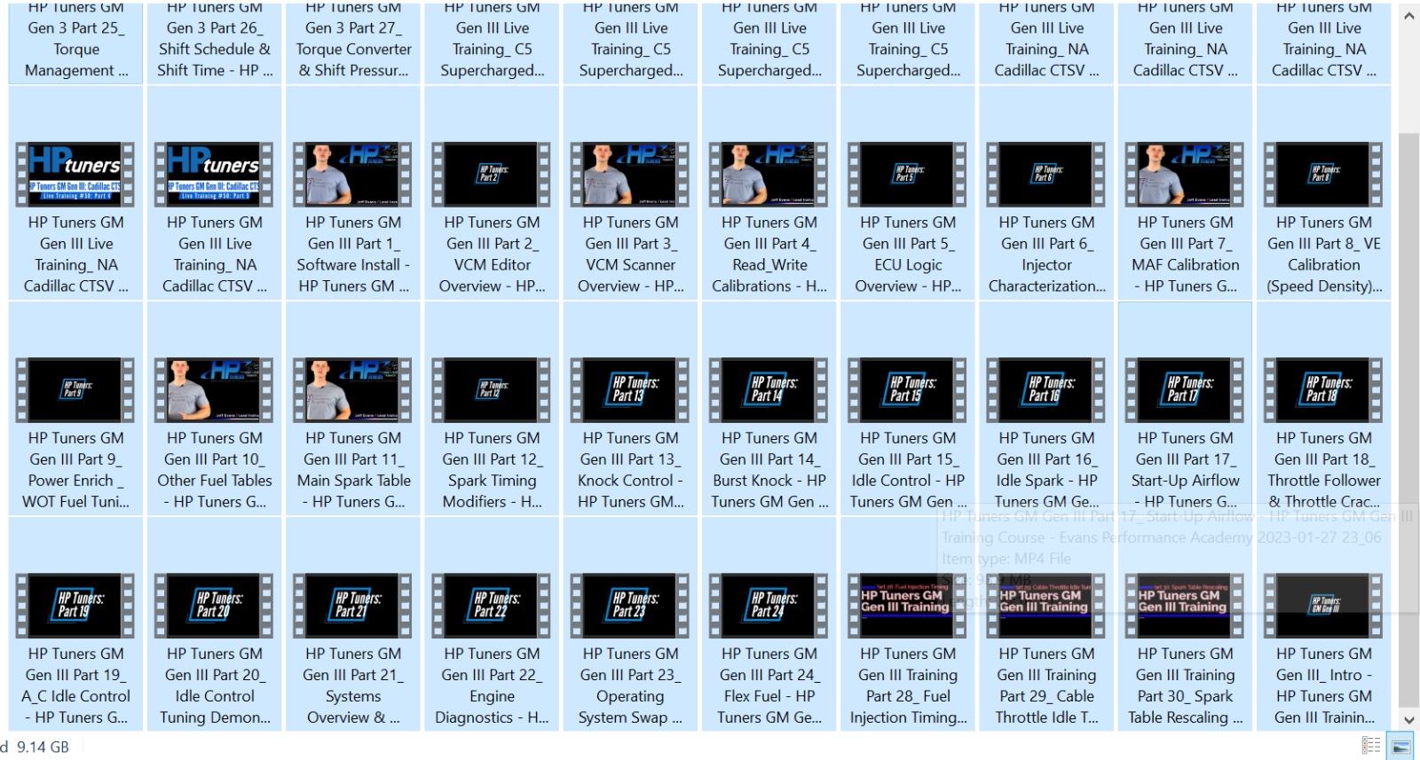Select the Part 15 Idle Control thumbnail

907,390
